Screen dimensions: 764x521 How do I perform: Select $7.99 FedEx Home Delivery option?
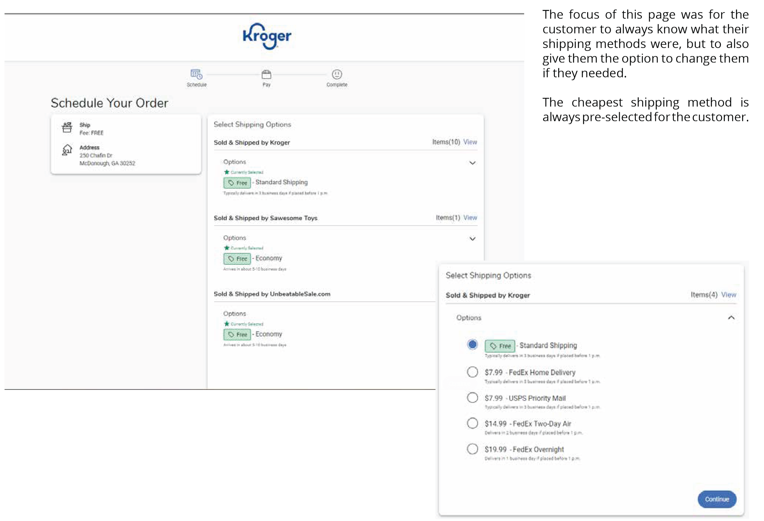[x=473, y=372]
